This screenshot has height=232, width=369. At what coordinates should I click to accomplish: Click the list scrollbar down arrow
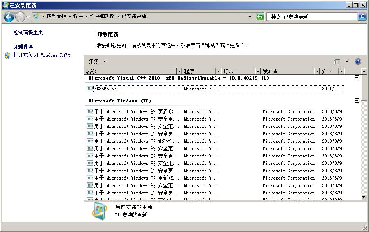[x=364, y=197]
